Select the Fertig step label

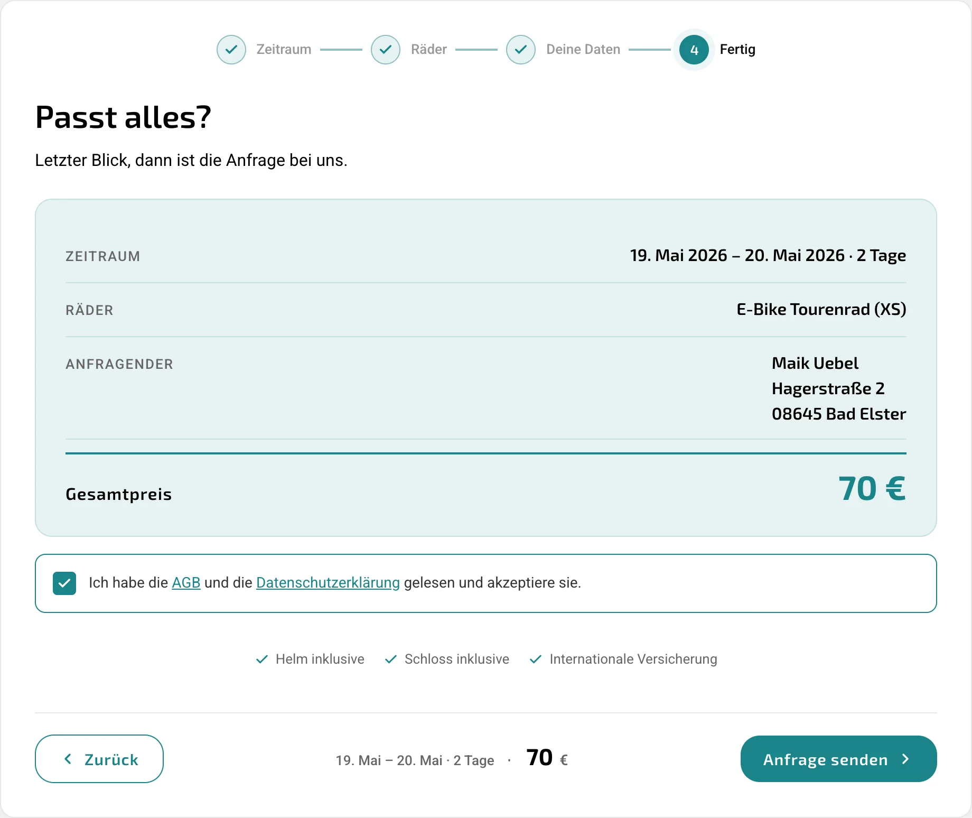click(737, 49)
